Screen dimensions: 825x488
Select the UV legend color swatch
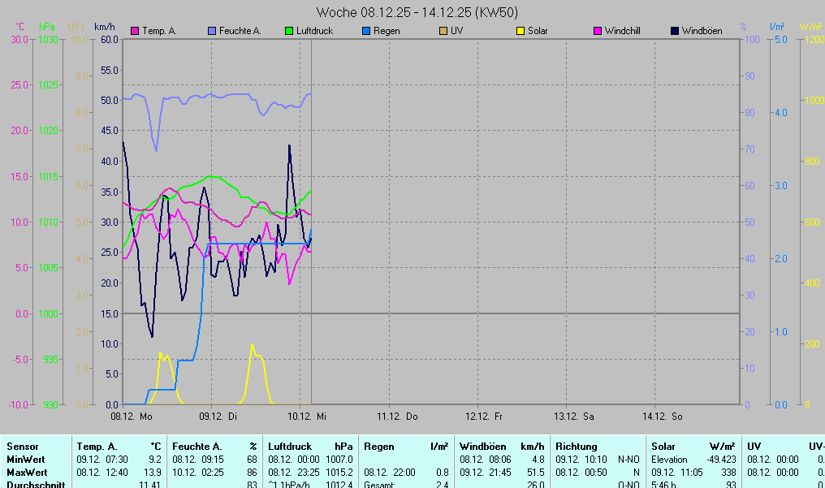(x=443, y=31)
